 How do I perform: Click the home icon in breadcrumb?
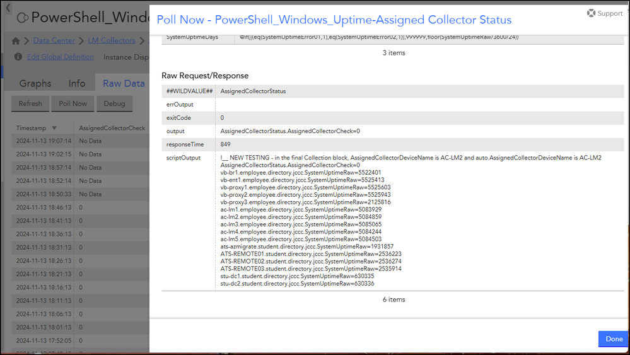[x=16, y=40]
